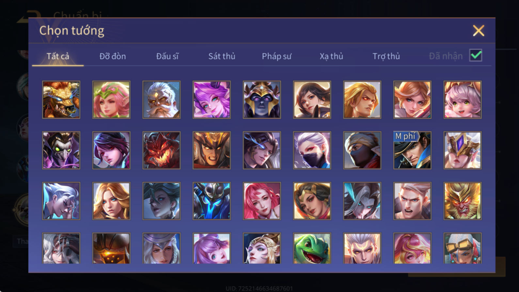The image size is (519, 292).
Task: Select the white-haired masked ninja woman
Action: pos(312,150)
